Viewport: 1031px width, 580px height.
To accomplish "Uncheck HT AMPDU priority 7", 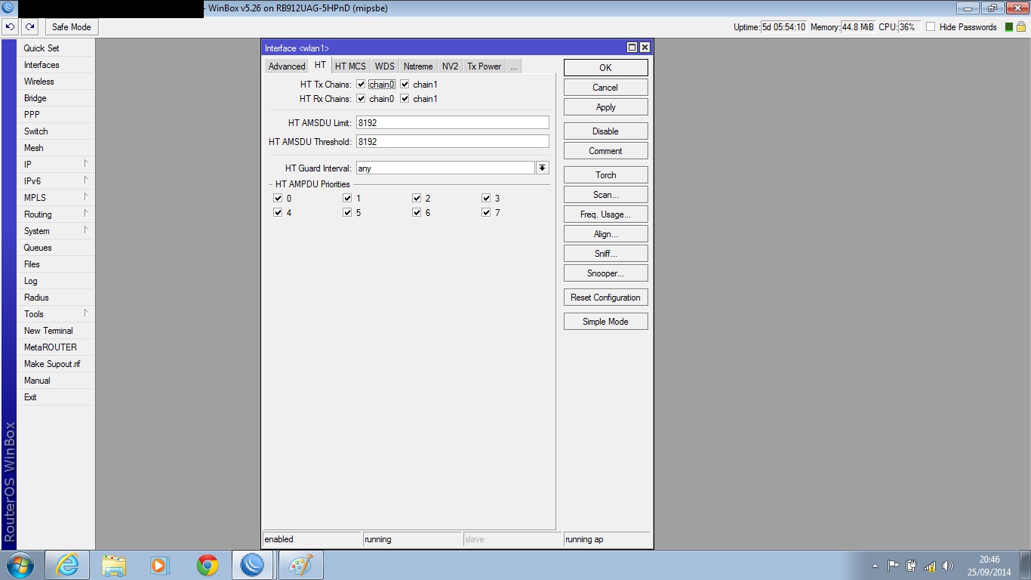I will click(486, 212).
